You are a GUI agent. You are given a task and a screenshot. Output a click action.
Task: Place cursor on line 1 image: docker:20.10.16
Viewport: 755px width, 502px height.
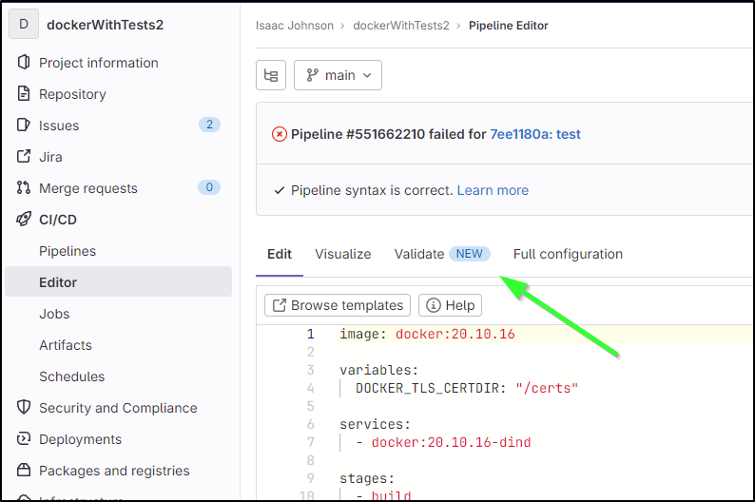point(427,334)
